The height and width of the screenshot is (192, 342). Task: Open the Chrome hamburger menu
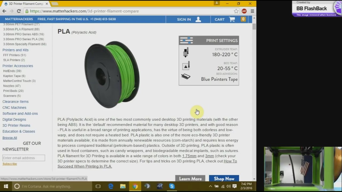(x=252, y=11)
